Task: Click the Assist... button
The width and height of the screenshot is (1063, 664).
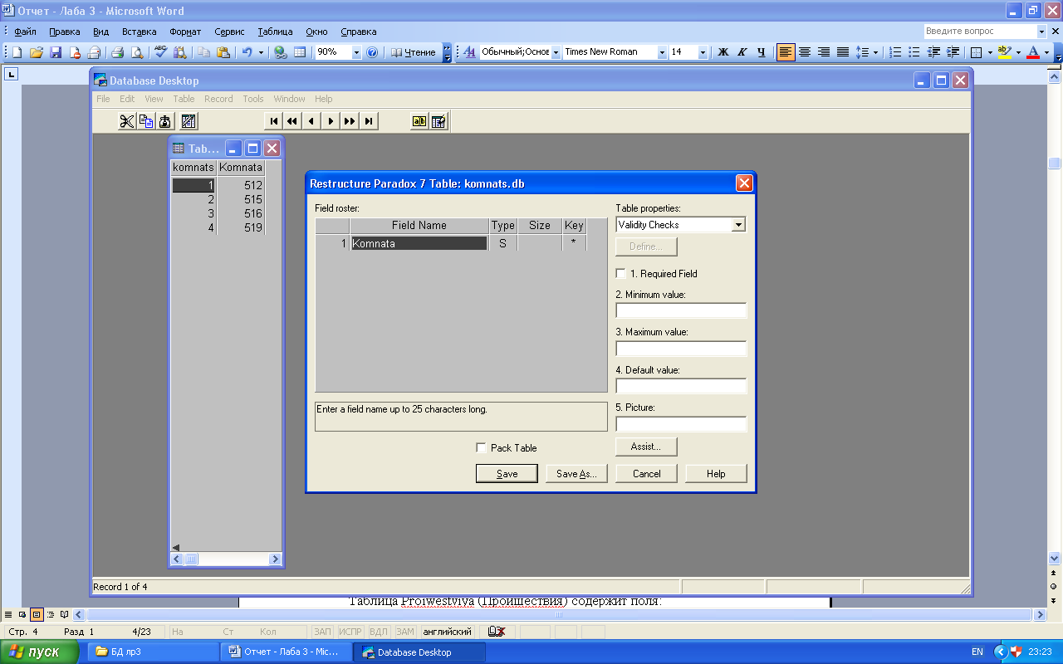Action: (646, 447)
